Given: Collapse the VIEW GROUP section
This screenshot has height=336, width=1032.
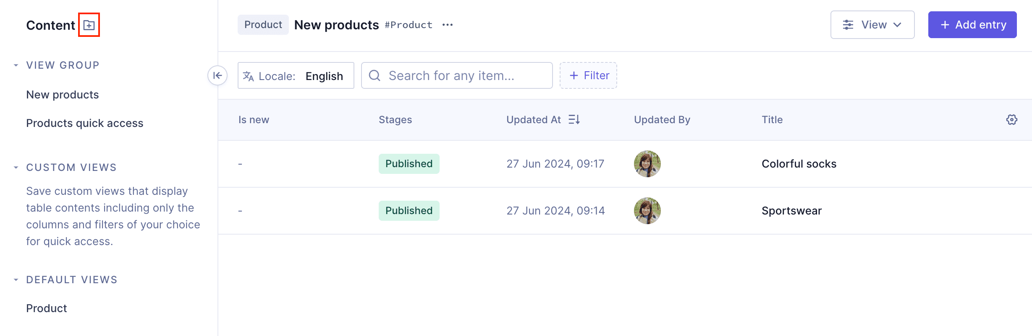Looking at the screenshot, I should [x=16, y=65].
